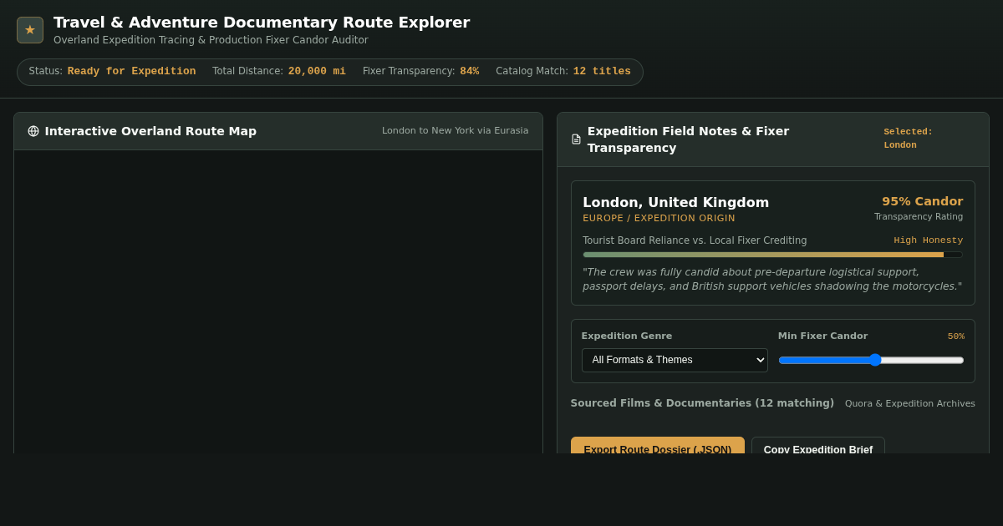Viewport: 1003px width, 526px height.
Task: Adjust the Min Fixer Candor slider
Action: tap(871, 360)
